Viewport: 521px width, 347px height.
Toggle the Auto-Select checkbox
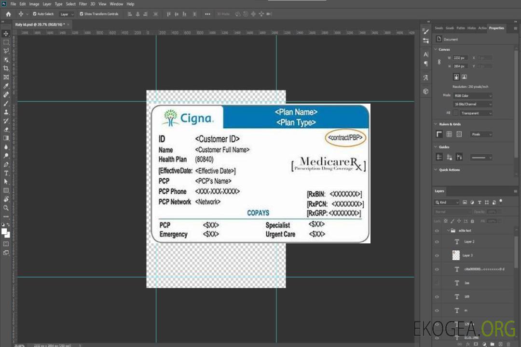pyautogui.click(x=35, y=14)
